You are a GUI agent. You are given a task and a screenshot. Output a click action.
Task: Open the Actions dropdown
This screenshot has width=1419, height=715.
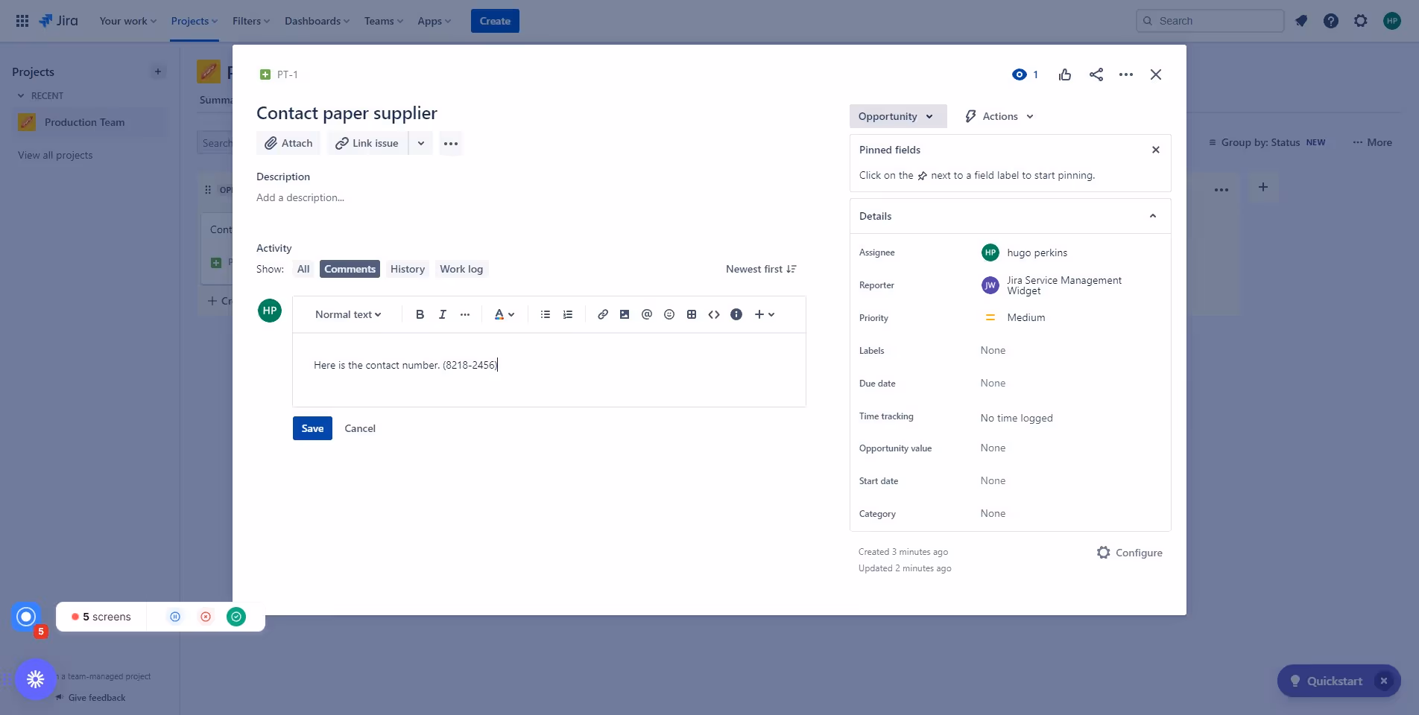point(999,116)
